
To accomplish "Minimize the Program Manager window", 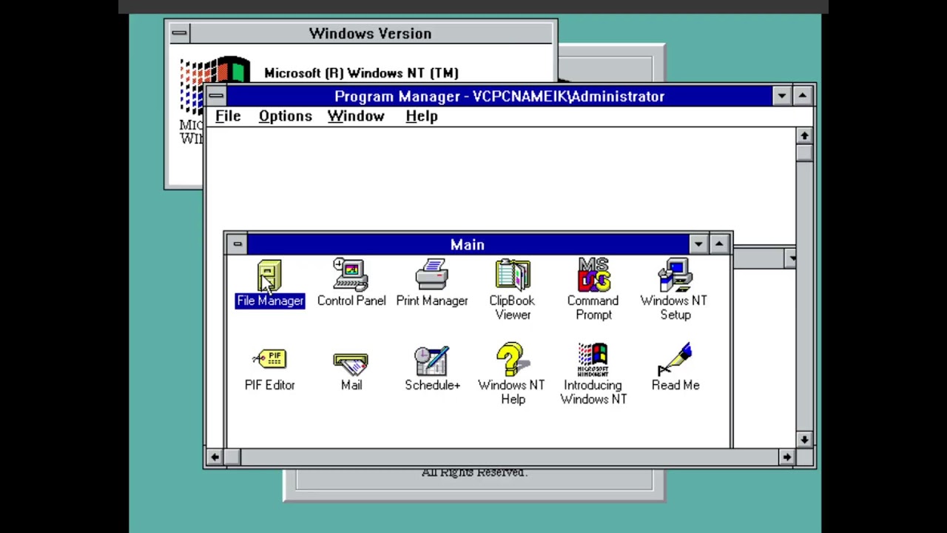I will (x=782, y=96).
